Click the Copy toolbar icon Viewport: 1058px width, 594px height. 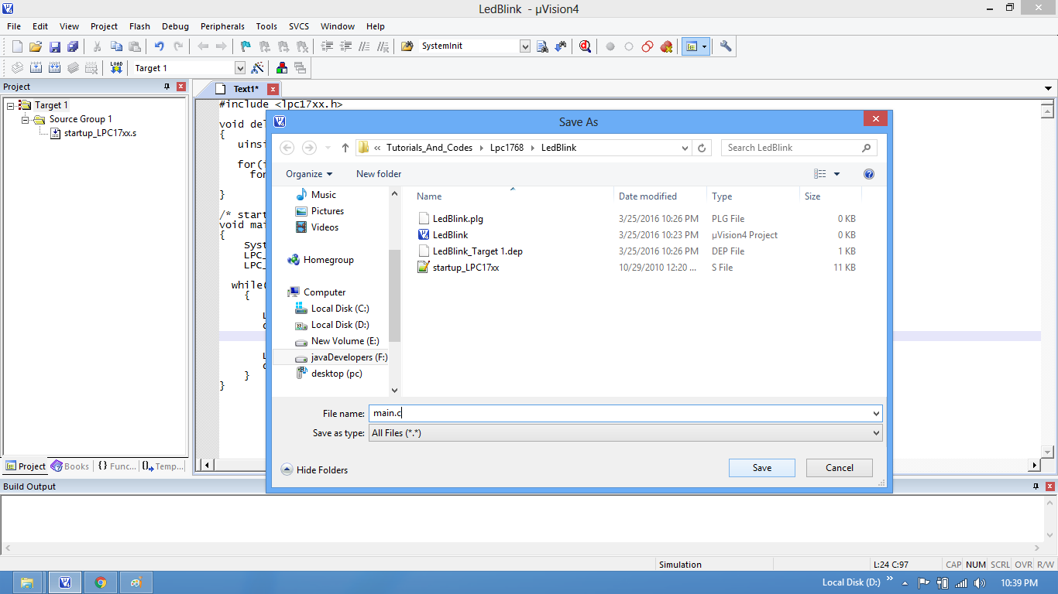click(116, 46)
